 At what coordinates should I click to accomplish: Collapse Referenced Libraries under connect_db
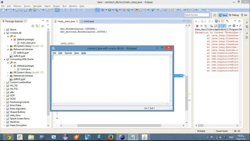pyautogui.click(x=8, y=49)
